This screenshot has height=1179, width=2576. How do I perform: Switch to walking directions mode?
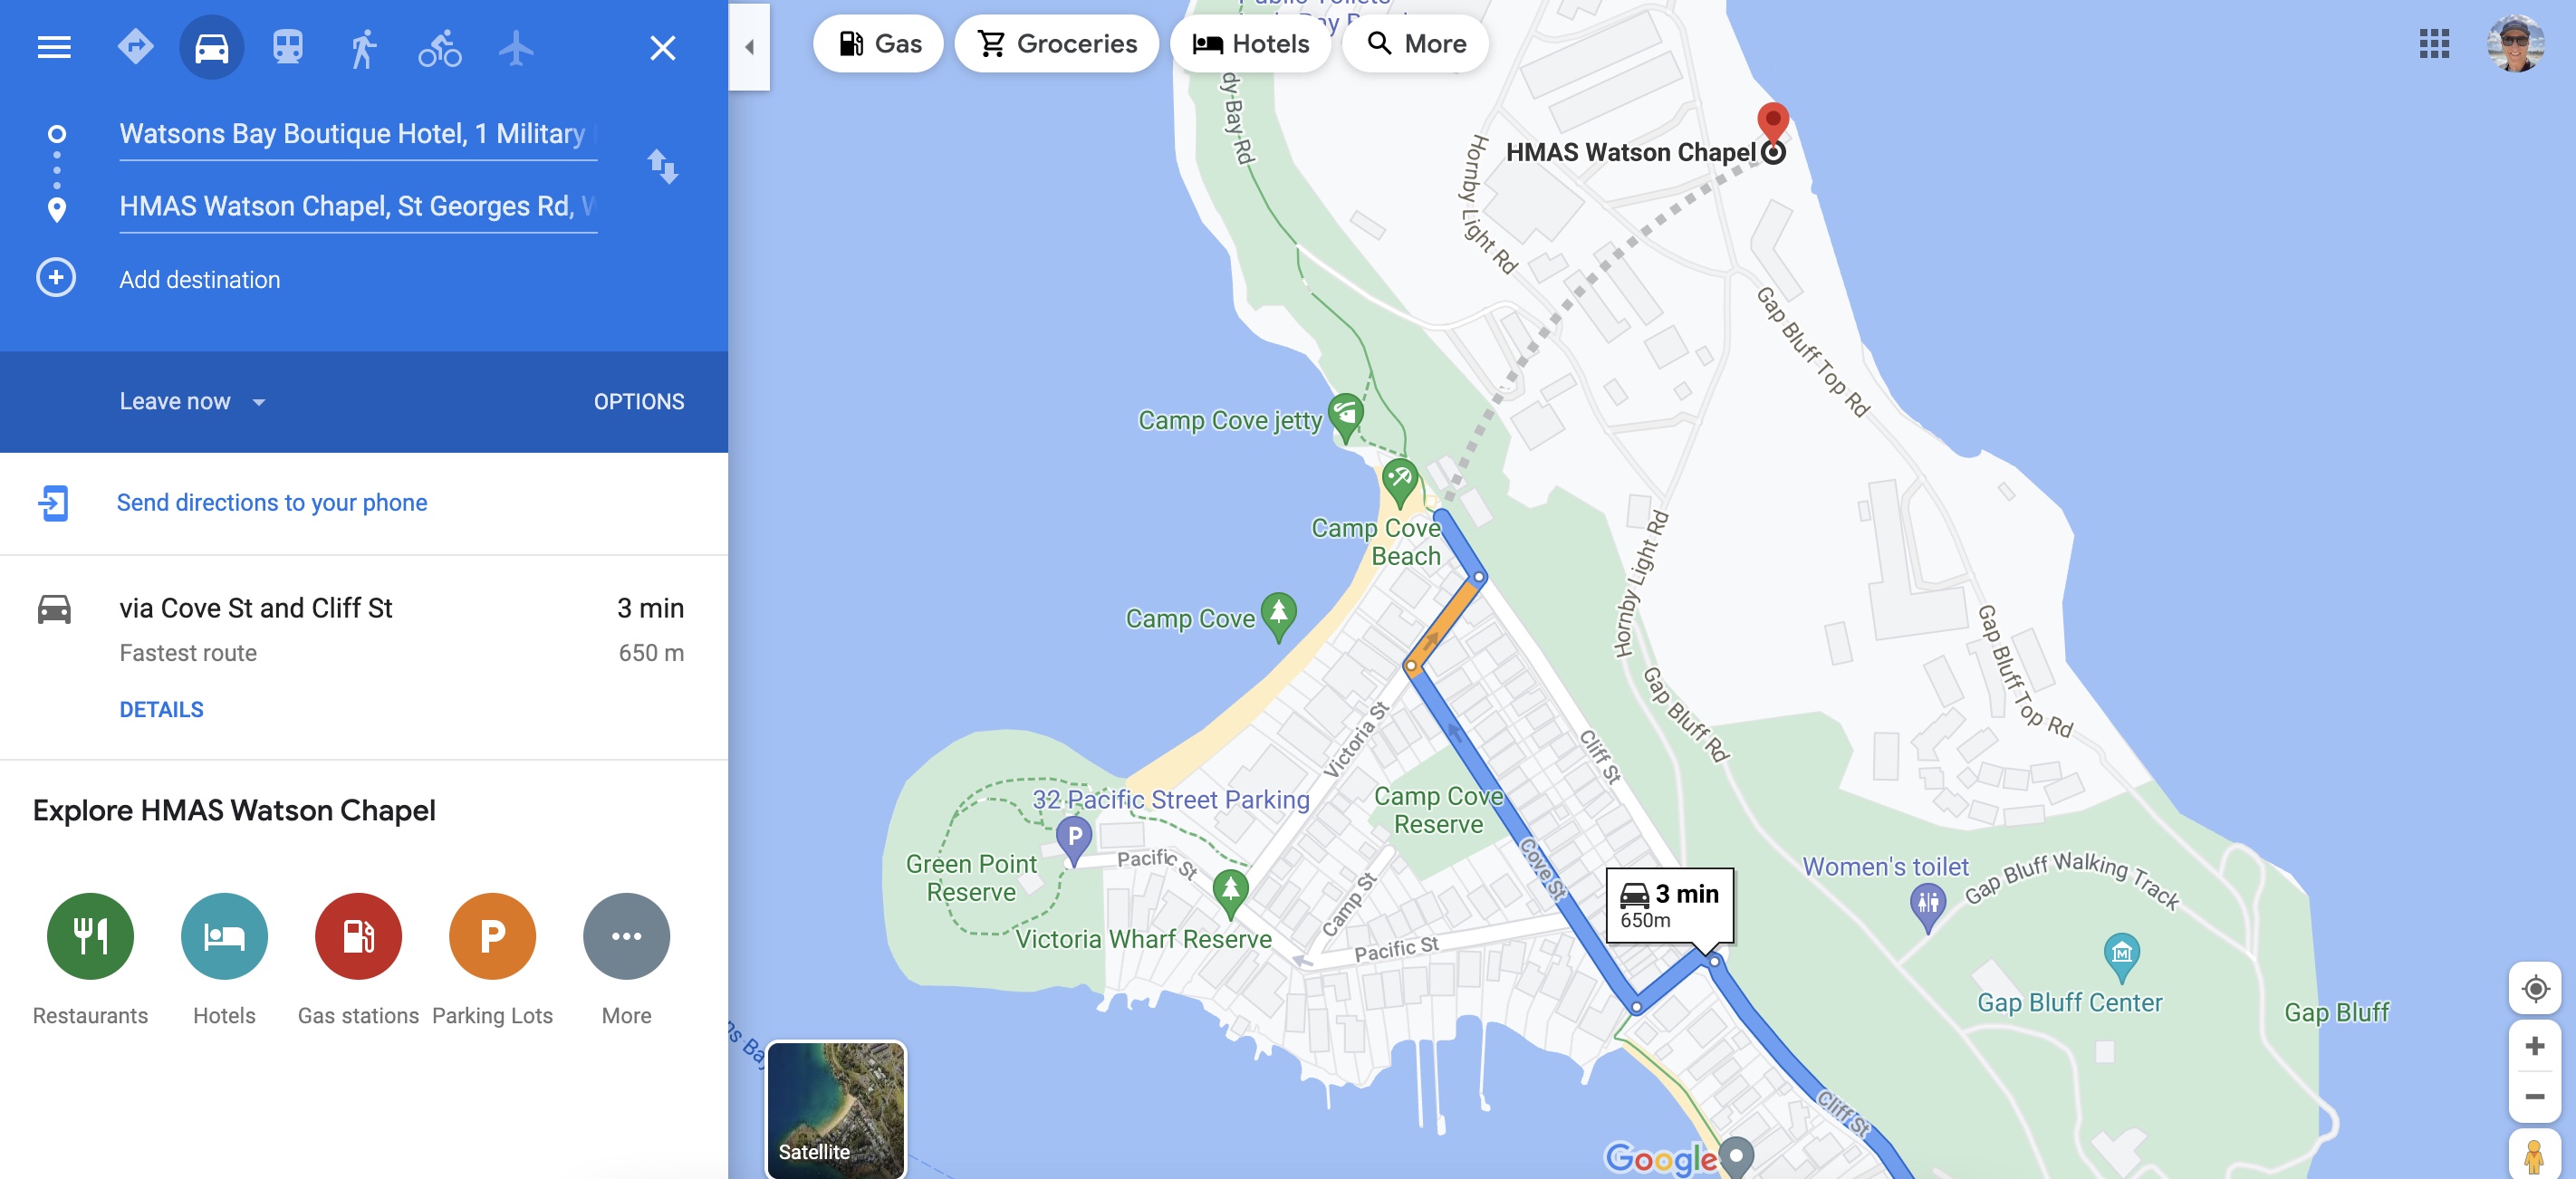[x=363, y=47]
